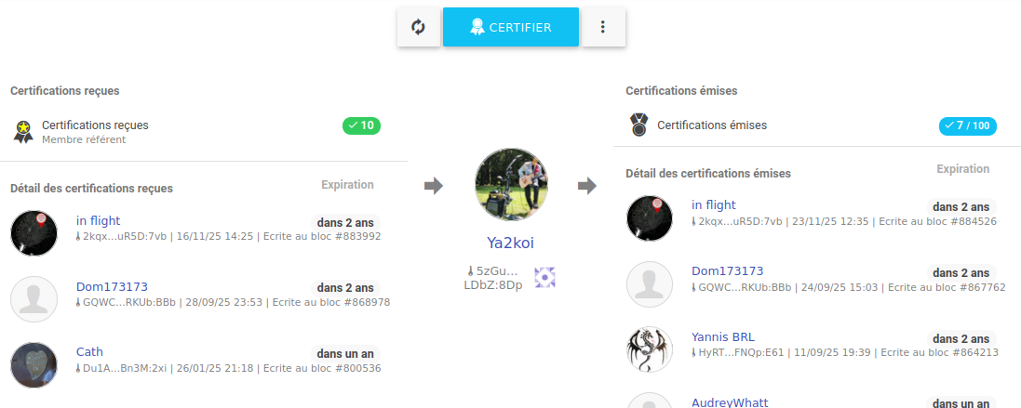Click Dom173173's blank avatar in issued list

(649, 283)
